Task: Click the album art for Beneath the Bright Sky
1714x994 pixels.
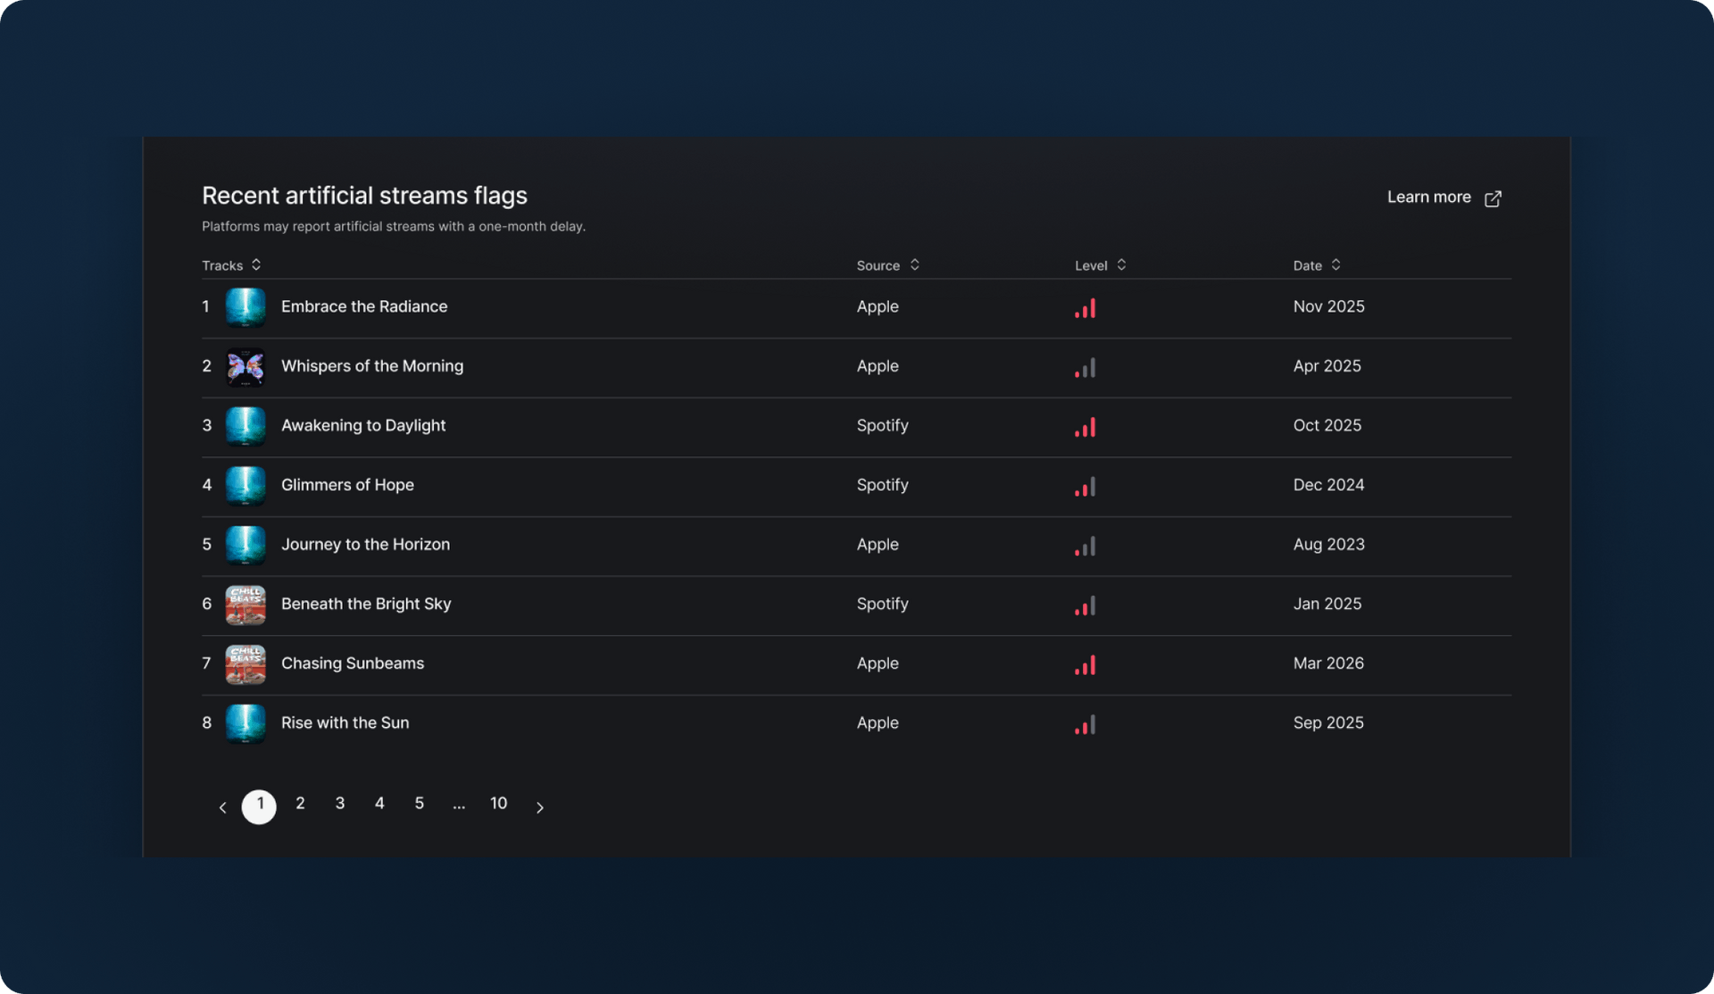Action: click(x=245, y=605)
